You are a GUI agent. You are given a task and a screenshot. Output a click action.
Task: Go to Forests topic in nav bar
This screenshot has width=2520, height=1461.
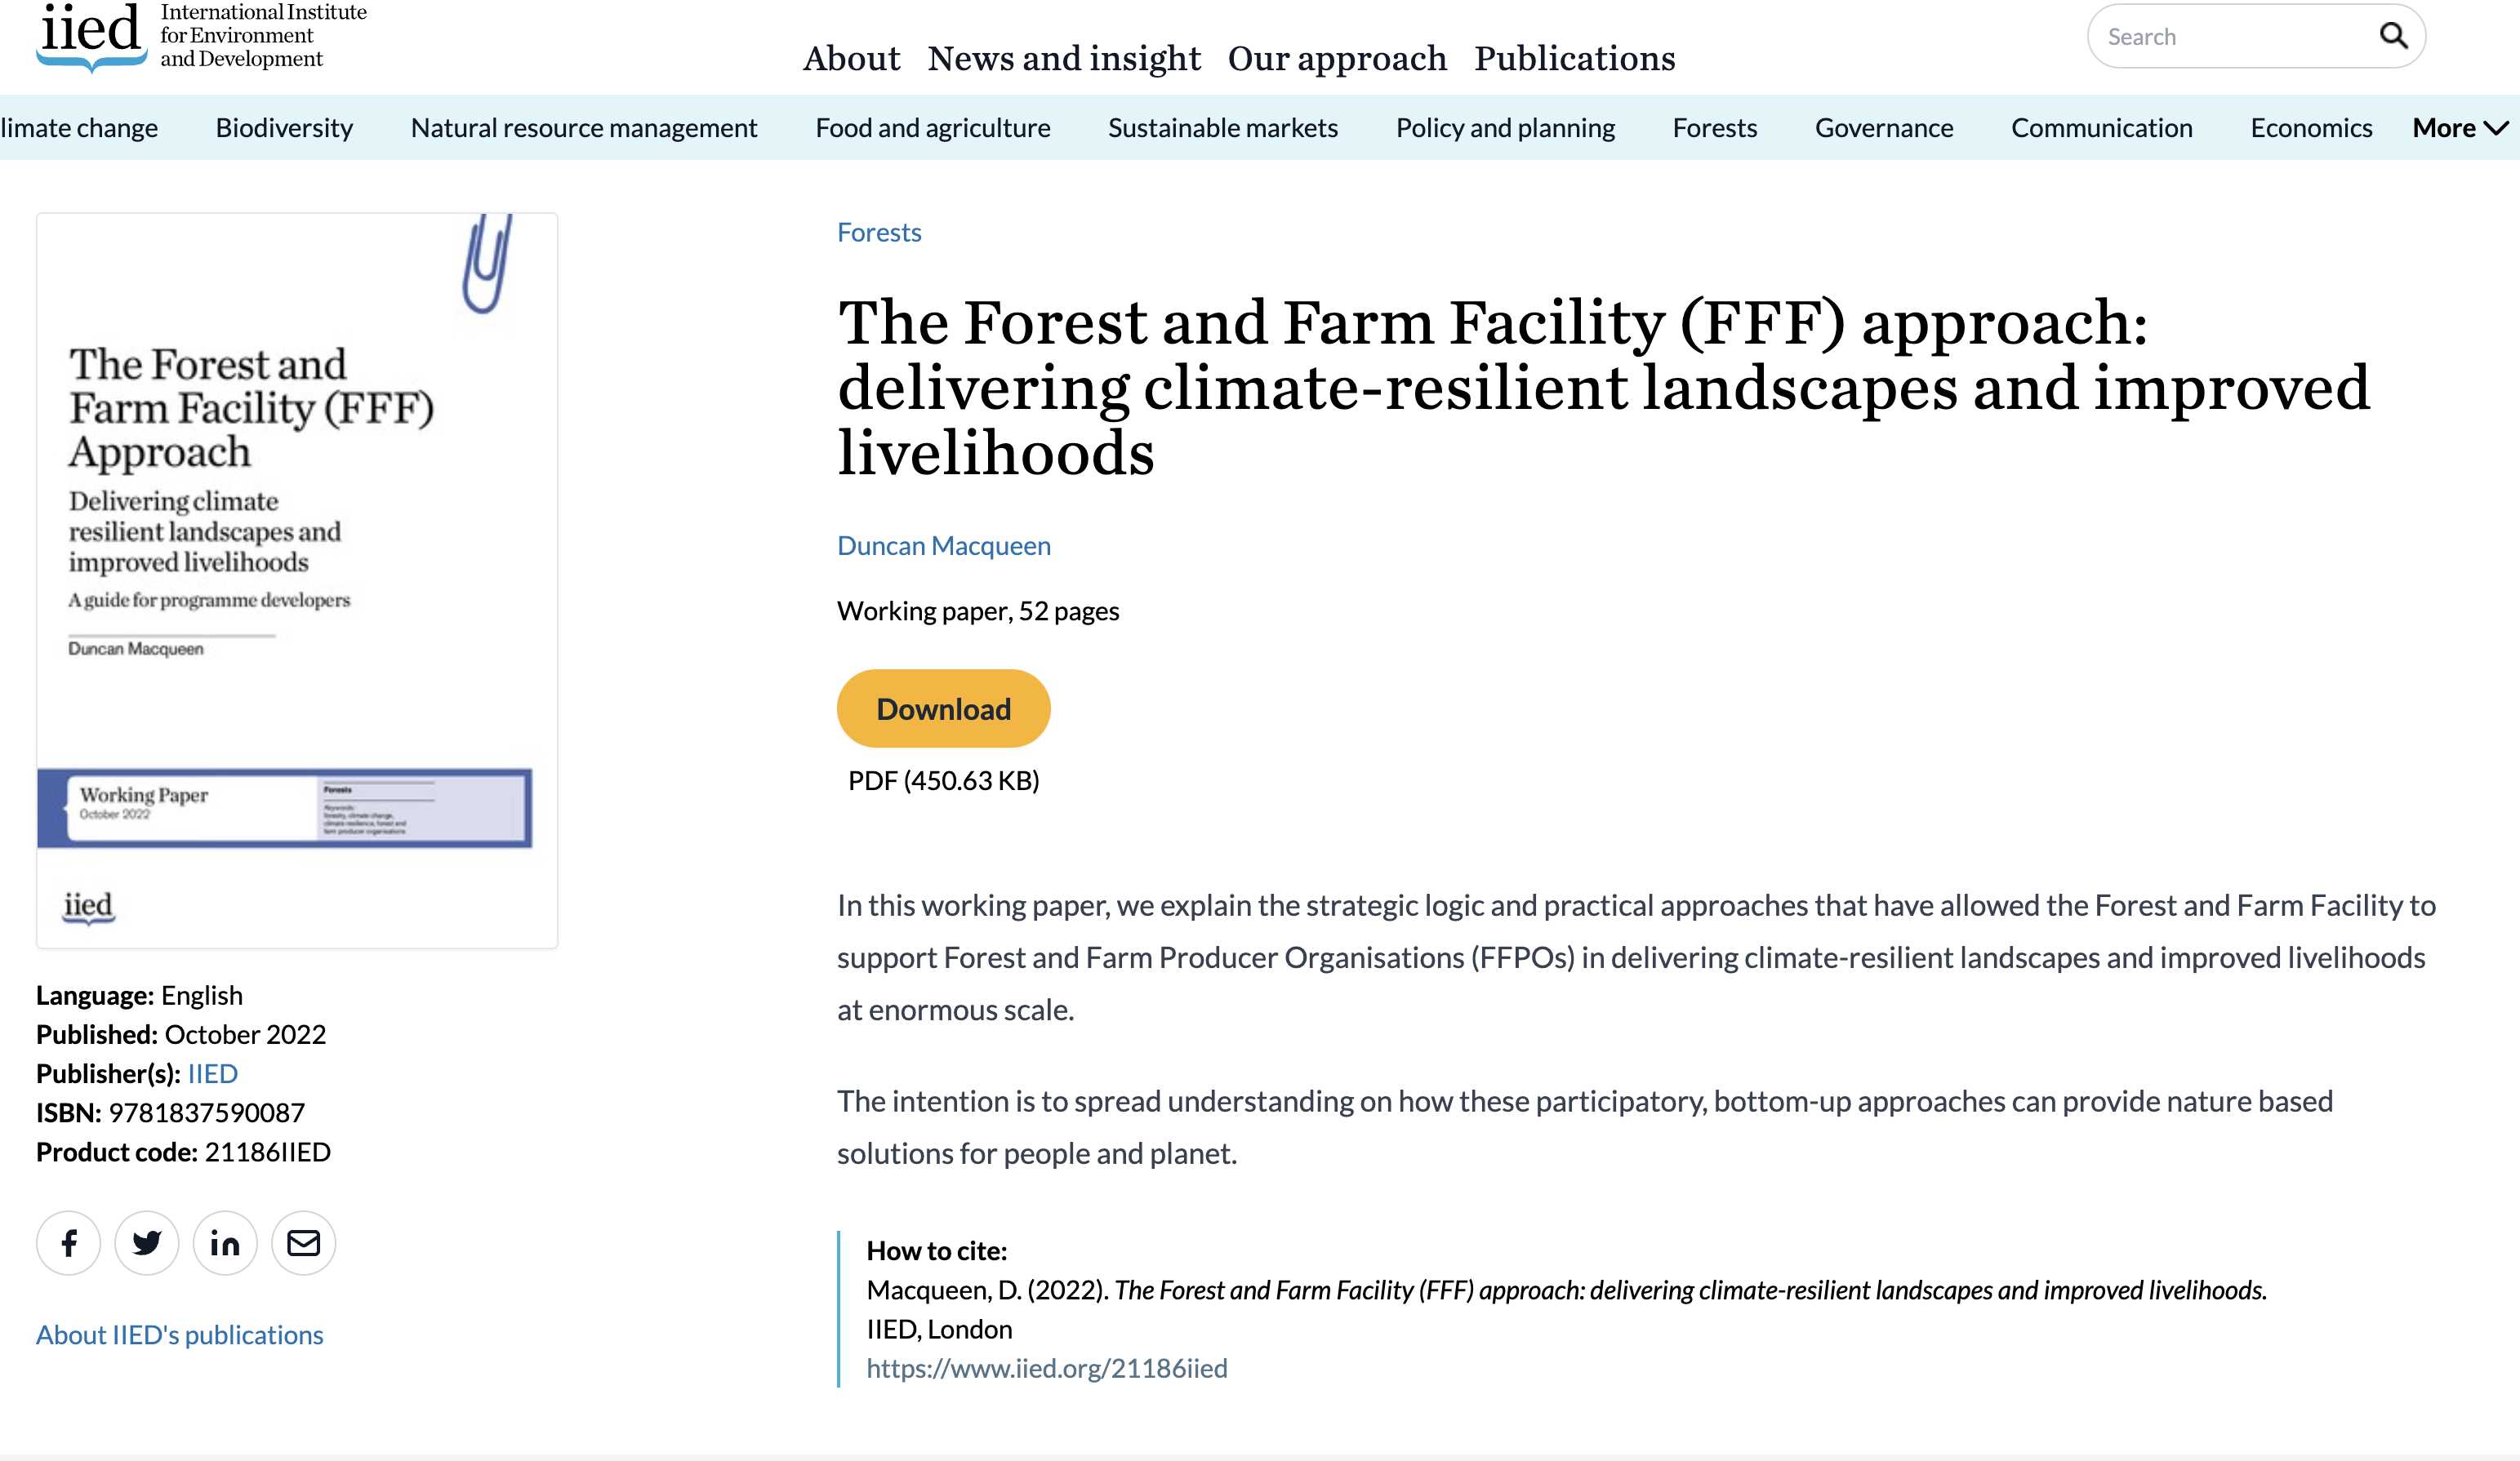click(x=1715, y=128)
